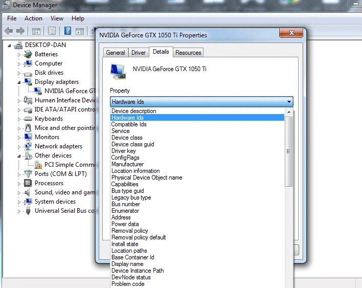Open the Action menu

pyautogui.click(x=33, y=18)
